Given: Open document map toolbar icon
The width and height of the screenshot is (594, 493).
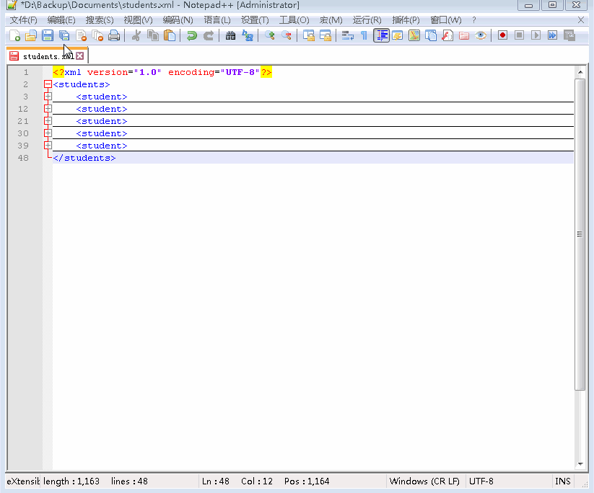Looking at the screenshot, I should pyautogui.click(x=414, y=35).
